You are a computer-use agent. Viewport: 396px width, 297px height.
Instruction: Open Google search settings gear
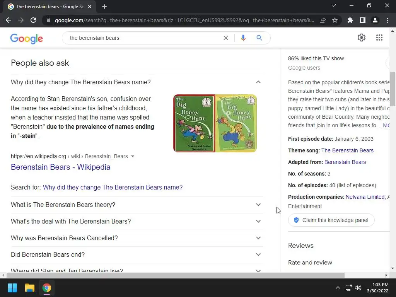coord(362,38)
